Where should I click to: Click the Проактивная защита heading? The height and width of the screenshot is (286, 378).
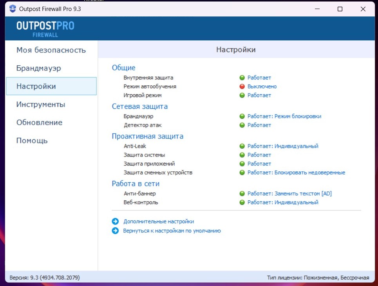148,136
